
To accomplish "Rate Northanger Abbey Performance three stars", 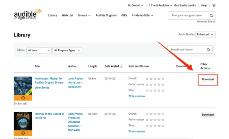I will tap(155, 84).
